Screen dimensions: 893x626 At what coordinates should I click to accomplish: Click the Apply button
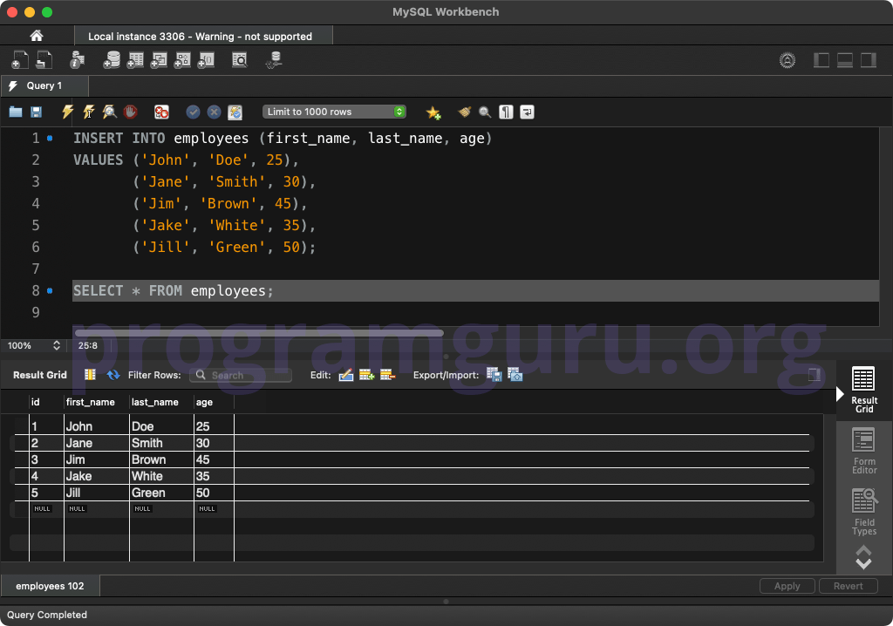coord(787,586)
